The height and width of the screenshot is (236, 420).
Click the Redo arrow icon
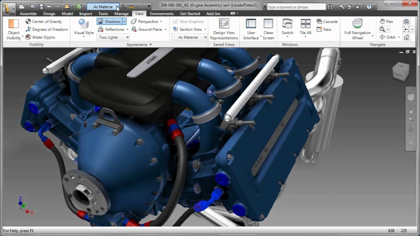pyautogui.click(x=57, y=7)
